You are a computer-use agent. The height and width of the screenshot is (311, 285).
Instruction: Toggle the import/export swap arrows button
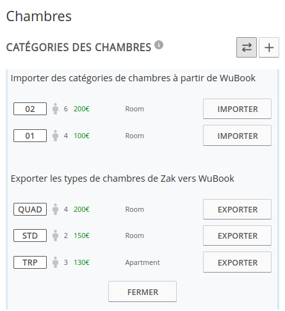[x=247, y=47]
